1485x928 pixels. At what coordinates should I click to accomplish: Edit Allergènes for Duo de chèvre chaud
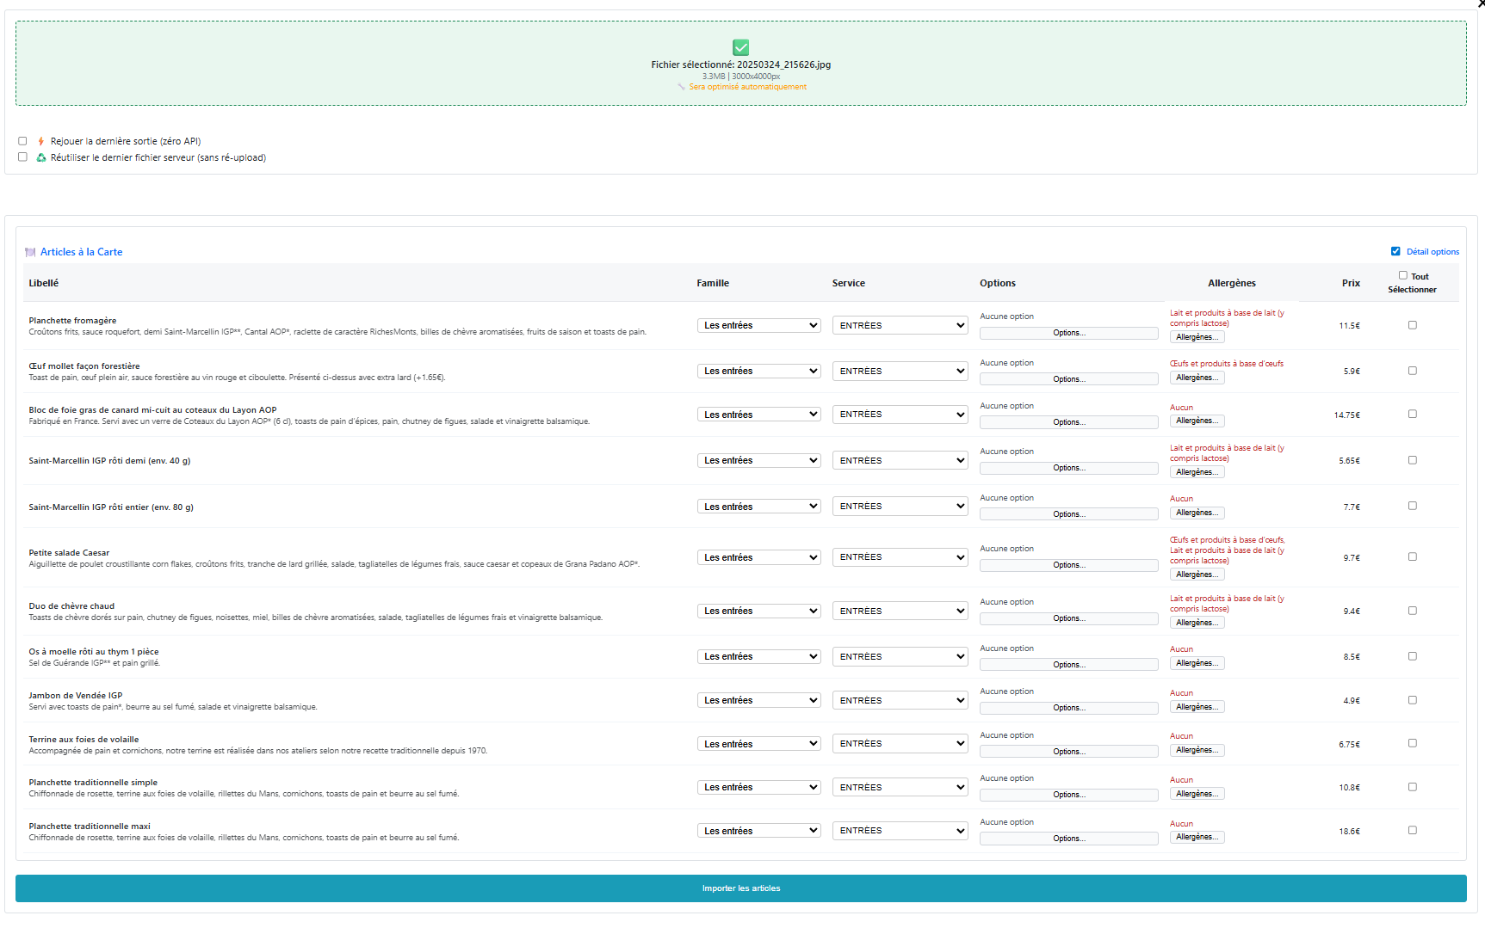click(x=1197, y=623)
